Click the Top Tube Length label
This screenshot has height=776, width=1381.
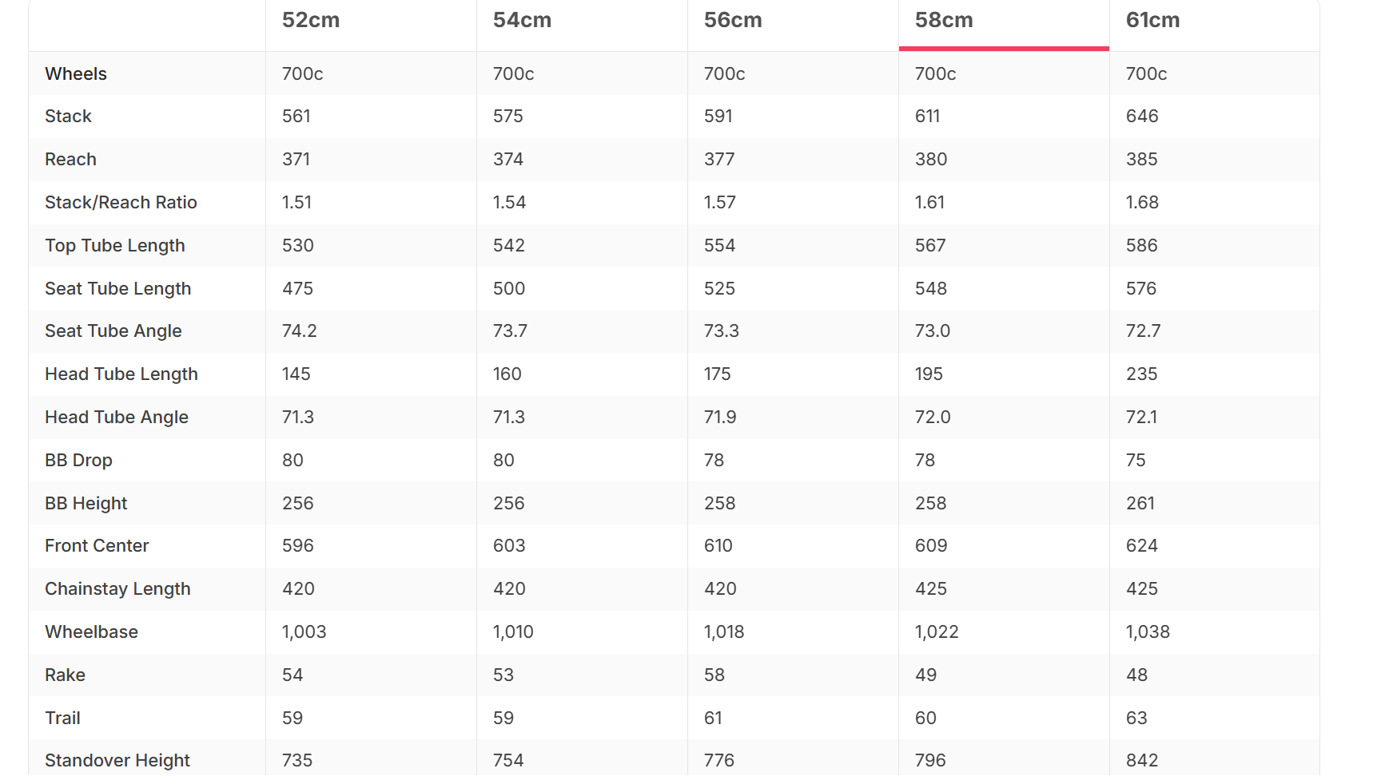[115, 246]
